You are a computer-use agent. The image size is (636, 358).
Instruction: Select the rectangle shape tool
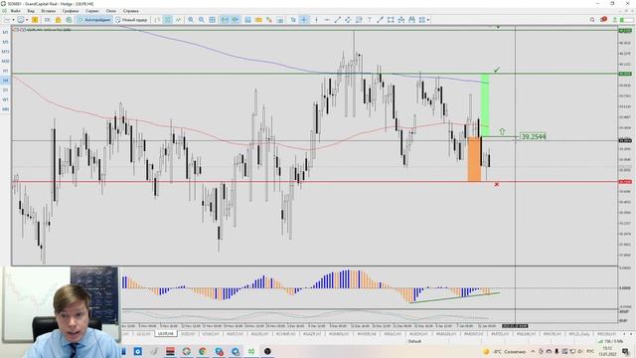click(391, 20)
